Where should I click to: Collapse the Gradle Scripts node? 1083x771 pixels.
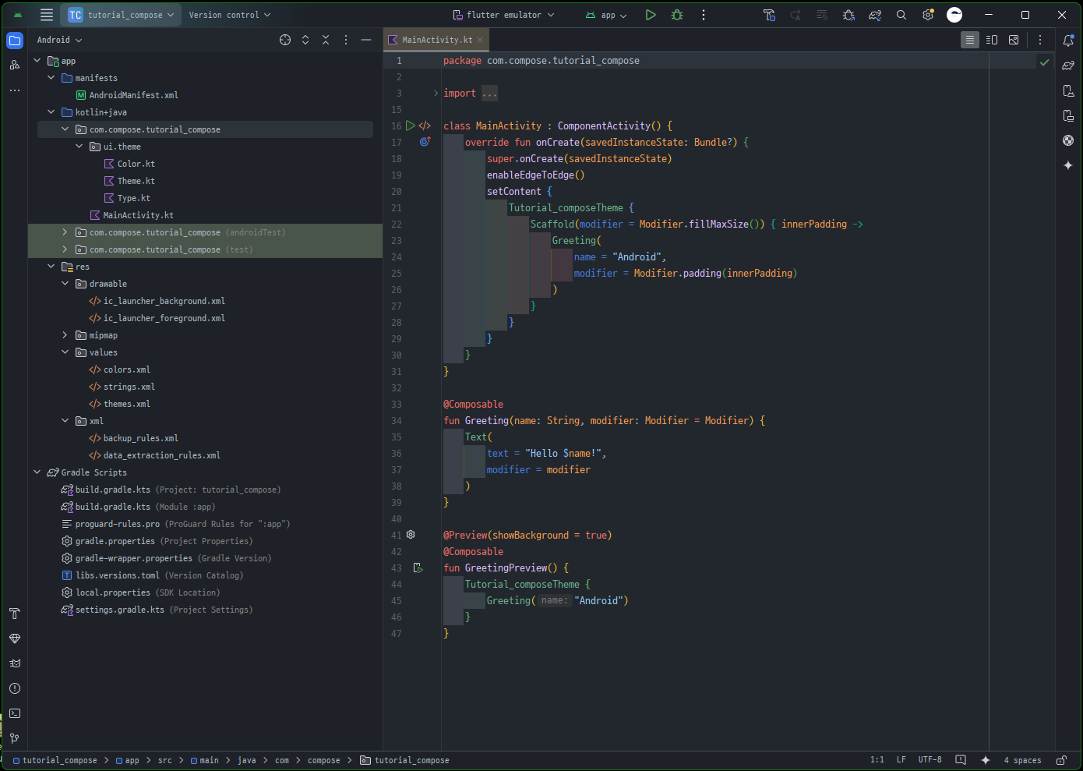click(37, 472)
